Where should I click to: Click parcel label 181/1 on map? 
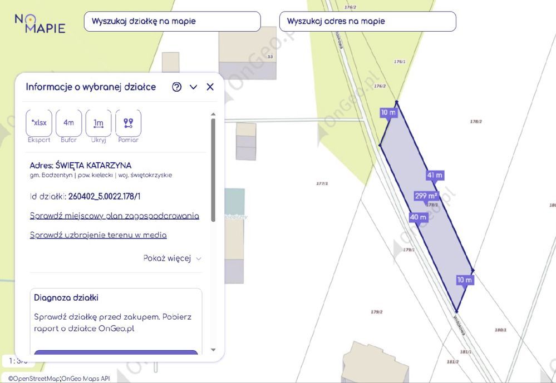tap(466, 352)
